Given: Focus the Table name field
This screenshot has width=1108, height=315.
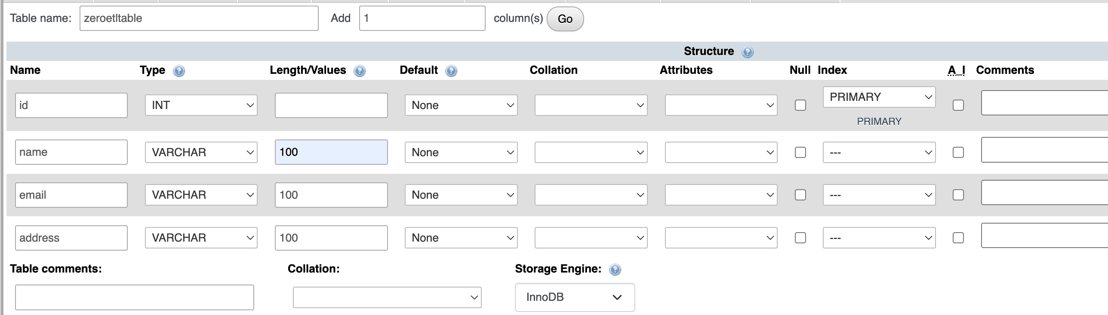Looking at the screenshot, I should pos(199,18).
